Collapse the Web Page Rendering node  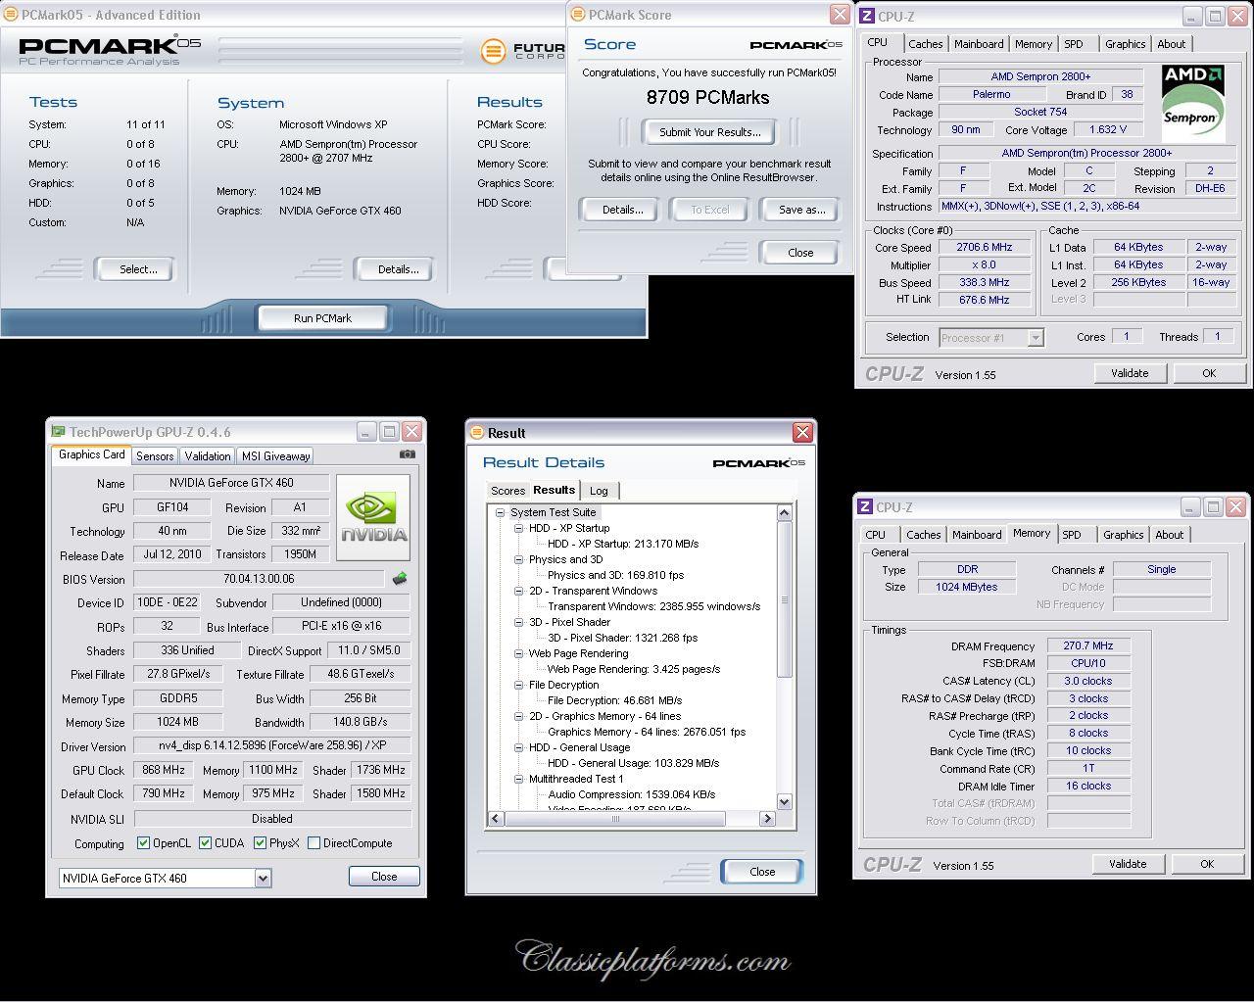coord(519,653)
